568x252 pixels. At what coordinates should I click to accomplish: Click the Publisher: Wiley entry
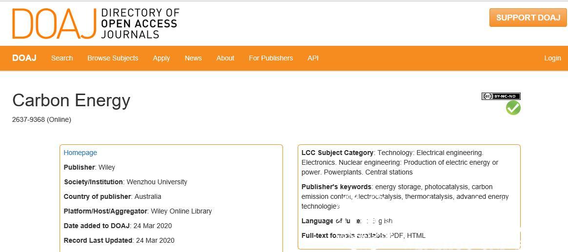click(x=89, y=167)
